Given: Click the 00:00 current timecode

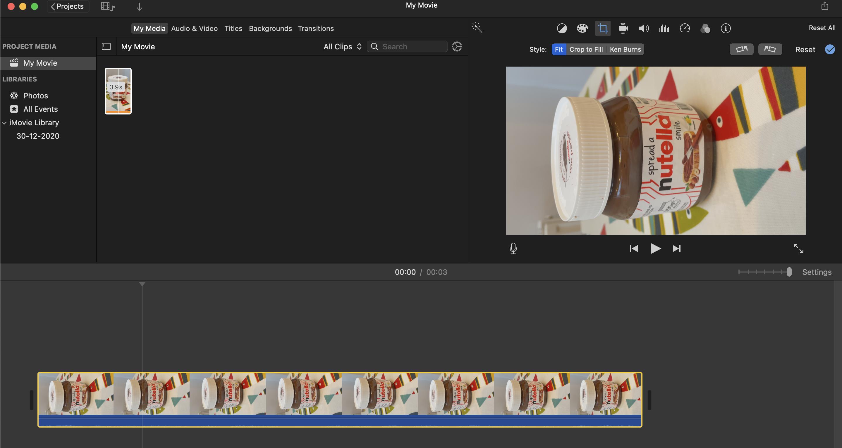Looking at the screenshot, I should pyautogui.click(x=405, y=272).
